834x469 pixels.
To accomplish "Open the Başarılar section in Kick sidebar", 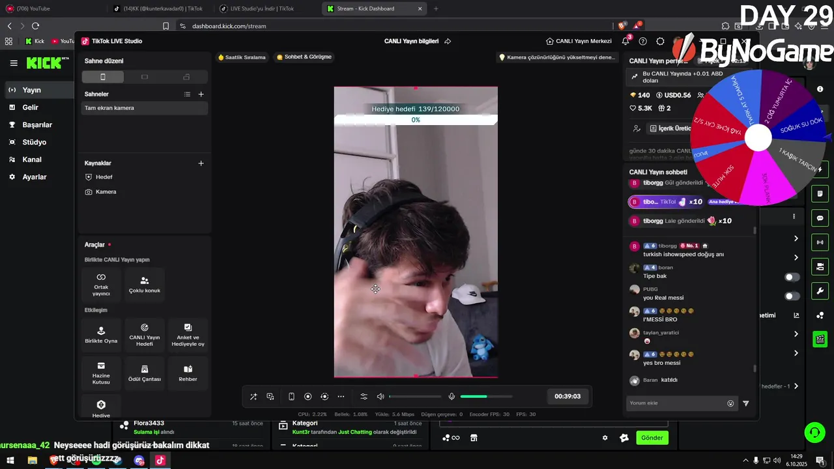I will click(37, 124).
